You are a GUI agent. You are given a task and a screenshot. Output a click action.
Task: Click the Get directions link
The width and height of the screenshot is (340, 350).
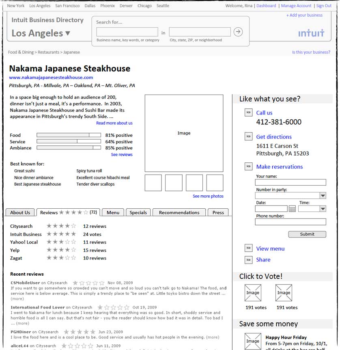(274, 137)
